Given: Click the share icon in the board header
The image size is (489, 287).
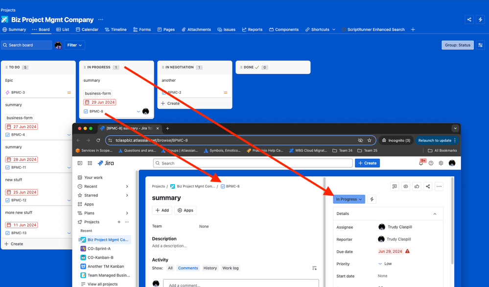Looking at the screenshot, I should coord(469,19).
